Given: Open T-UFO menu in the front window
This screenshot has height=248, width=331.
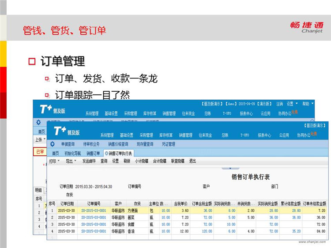Looking at the screenshot, I should point(244,135).
